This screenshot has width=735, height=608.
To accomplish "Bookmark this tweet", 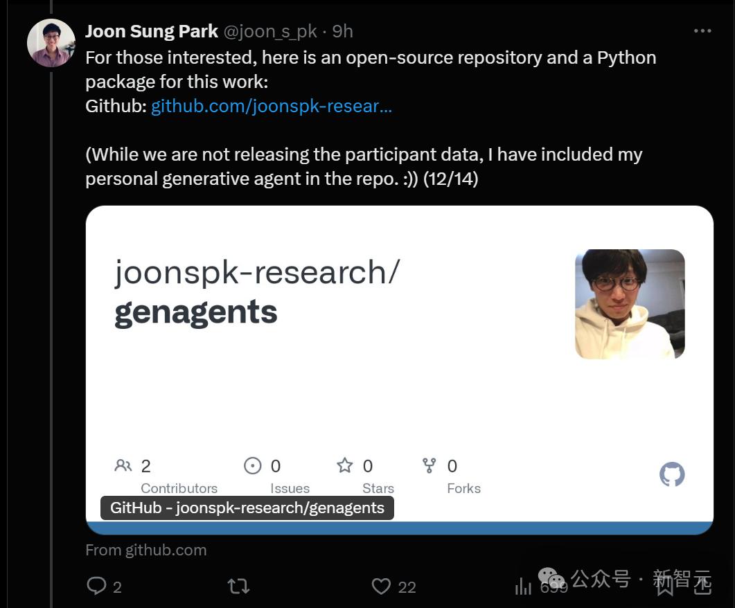I will click(x=665, y=587).
